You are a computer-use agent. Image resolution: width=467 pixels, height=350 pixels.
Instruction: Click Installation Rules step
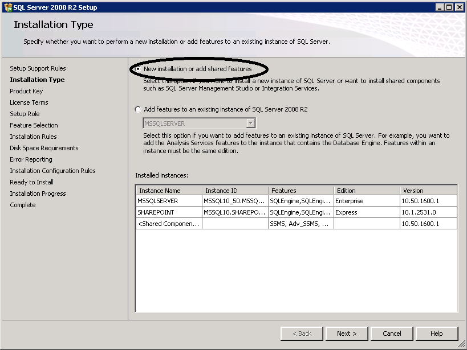(33, 137)
